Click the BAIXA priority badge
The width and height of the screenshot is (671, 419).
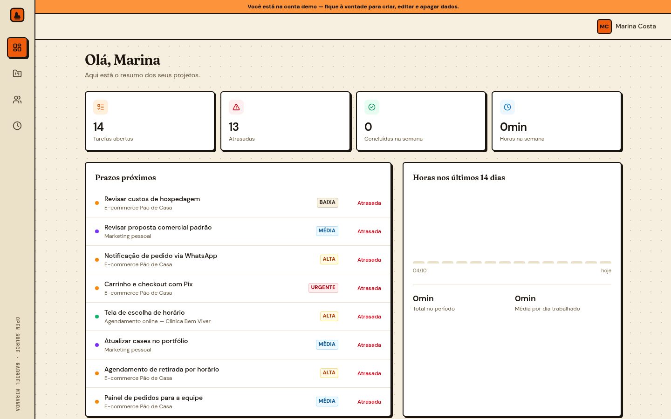pyautogui.click(x=328, y=203)
